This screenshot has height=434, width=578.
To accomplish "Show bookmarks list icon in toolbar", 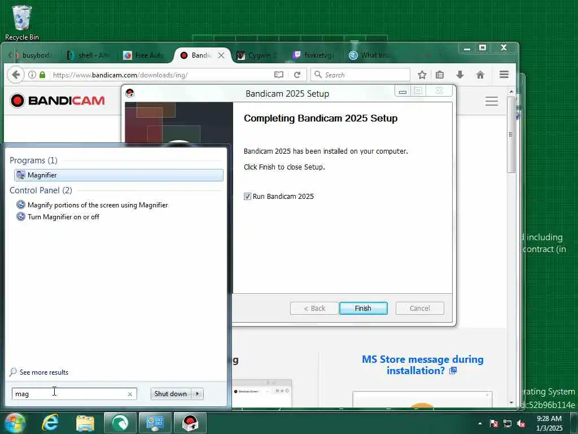I will pos(440,75).
